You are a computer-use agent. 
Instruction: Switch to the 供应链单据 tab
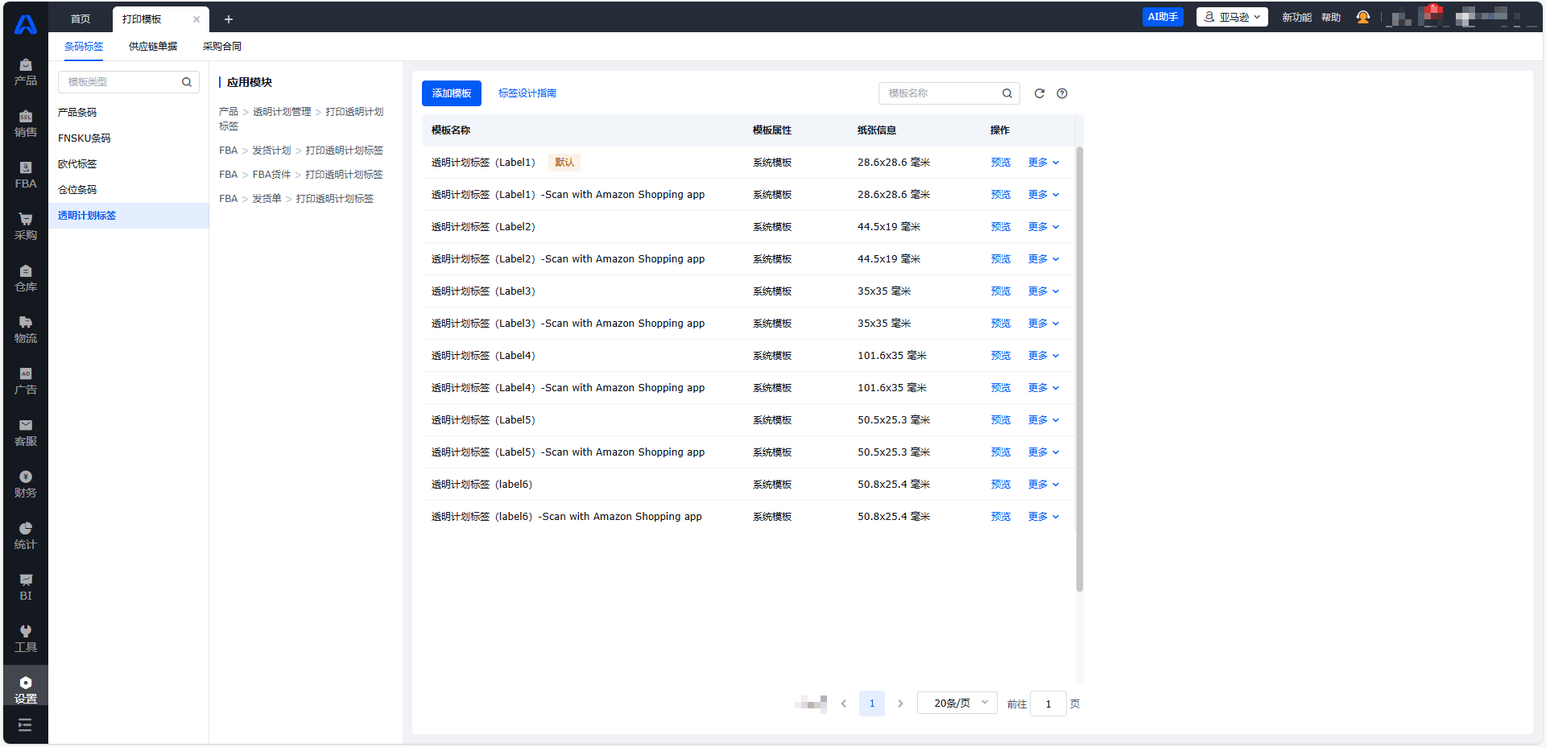coord(153,47)
